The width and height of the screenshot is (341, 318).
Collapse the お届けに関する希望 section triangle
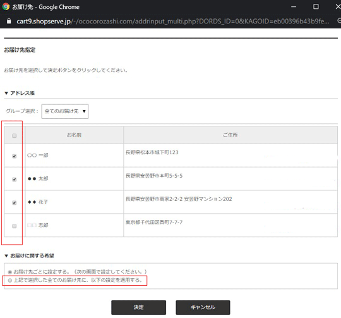point(6,256)
